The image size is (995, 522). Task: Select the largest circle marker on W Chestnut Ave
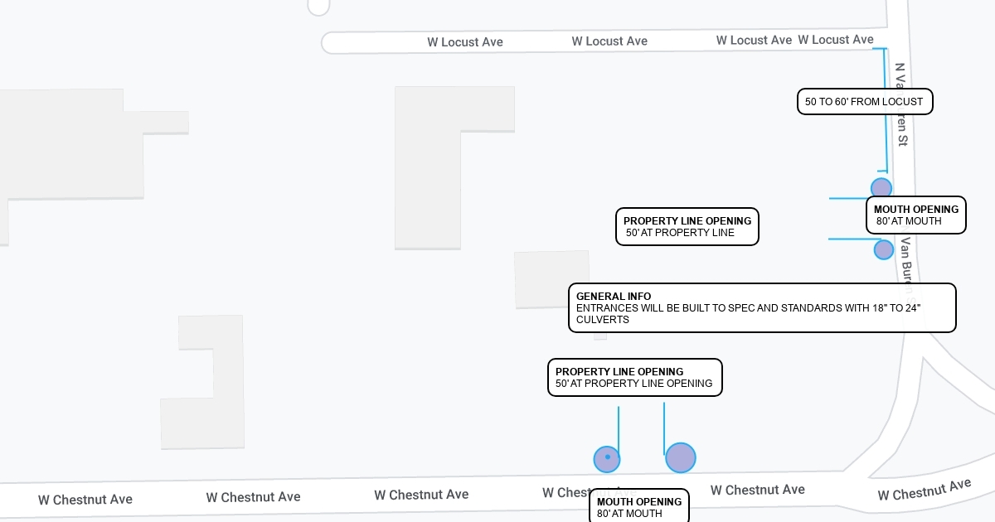point(680,457)
